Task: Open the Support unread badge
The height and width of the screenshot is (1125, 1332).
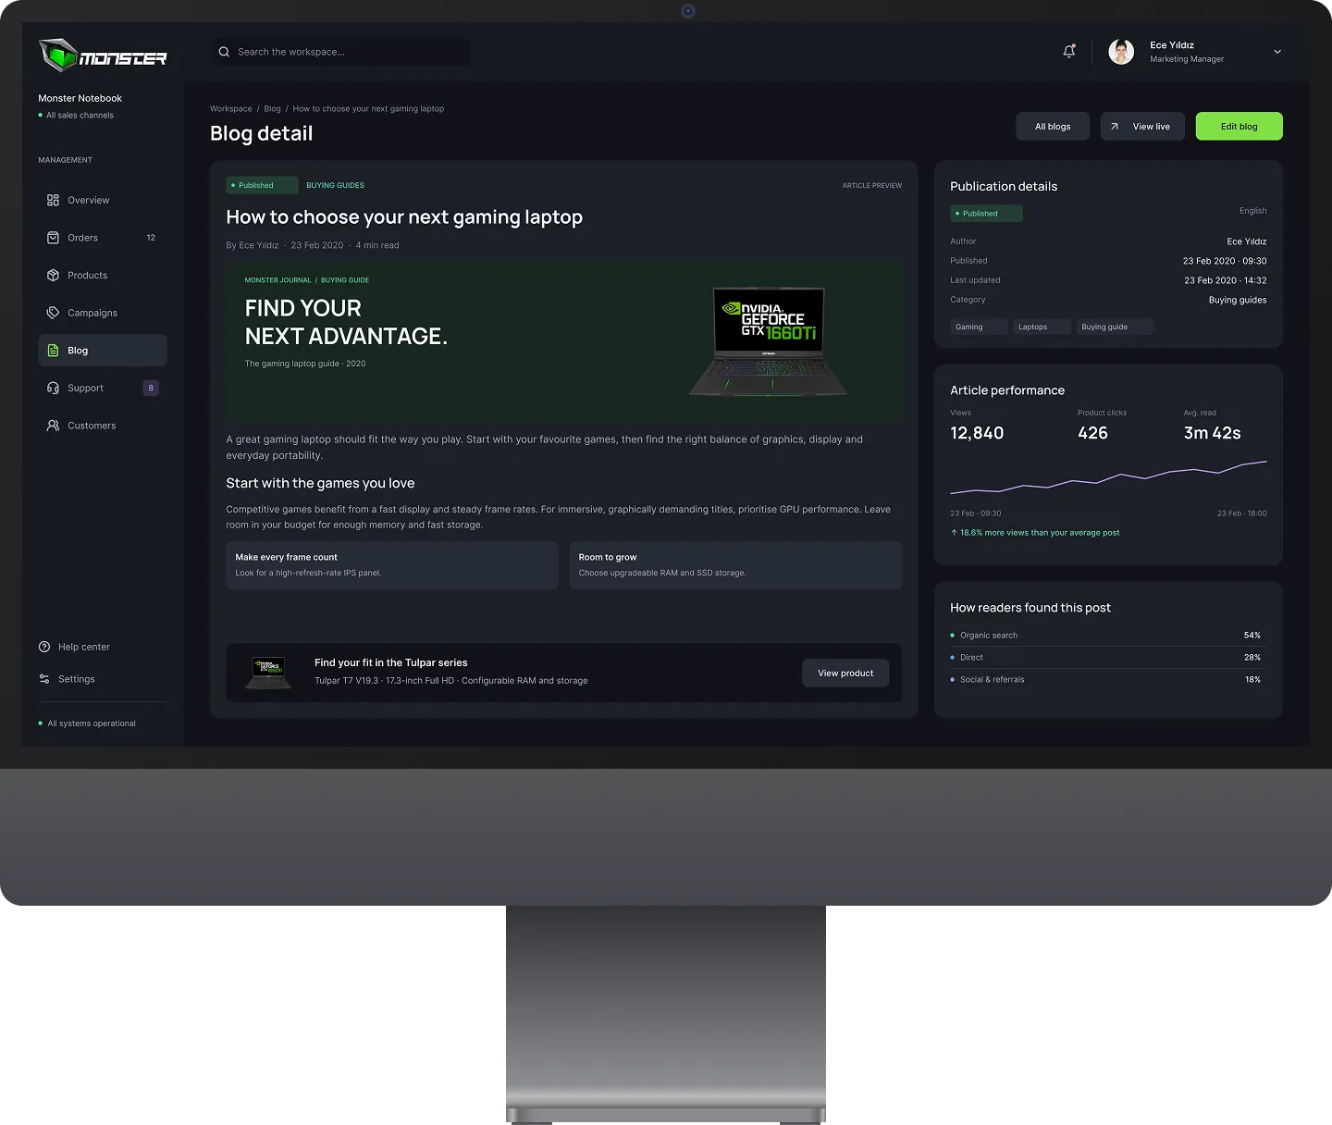Action: 151,388
